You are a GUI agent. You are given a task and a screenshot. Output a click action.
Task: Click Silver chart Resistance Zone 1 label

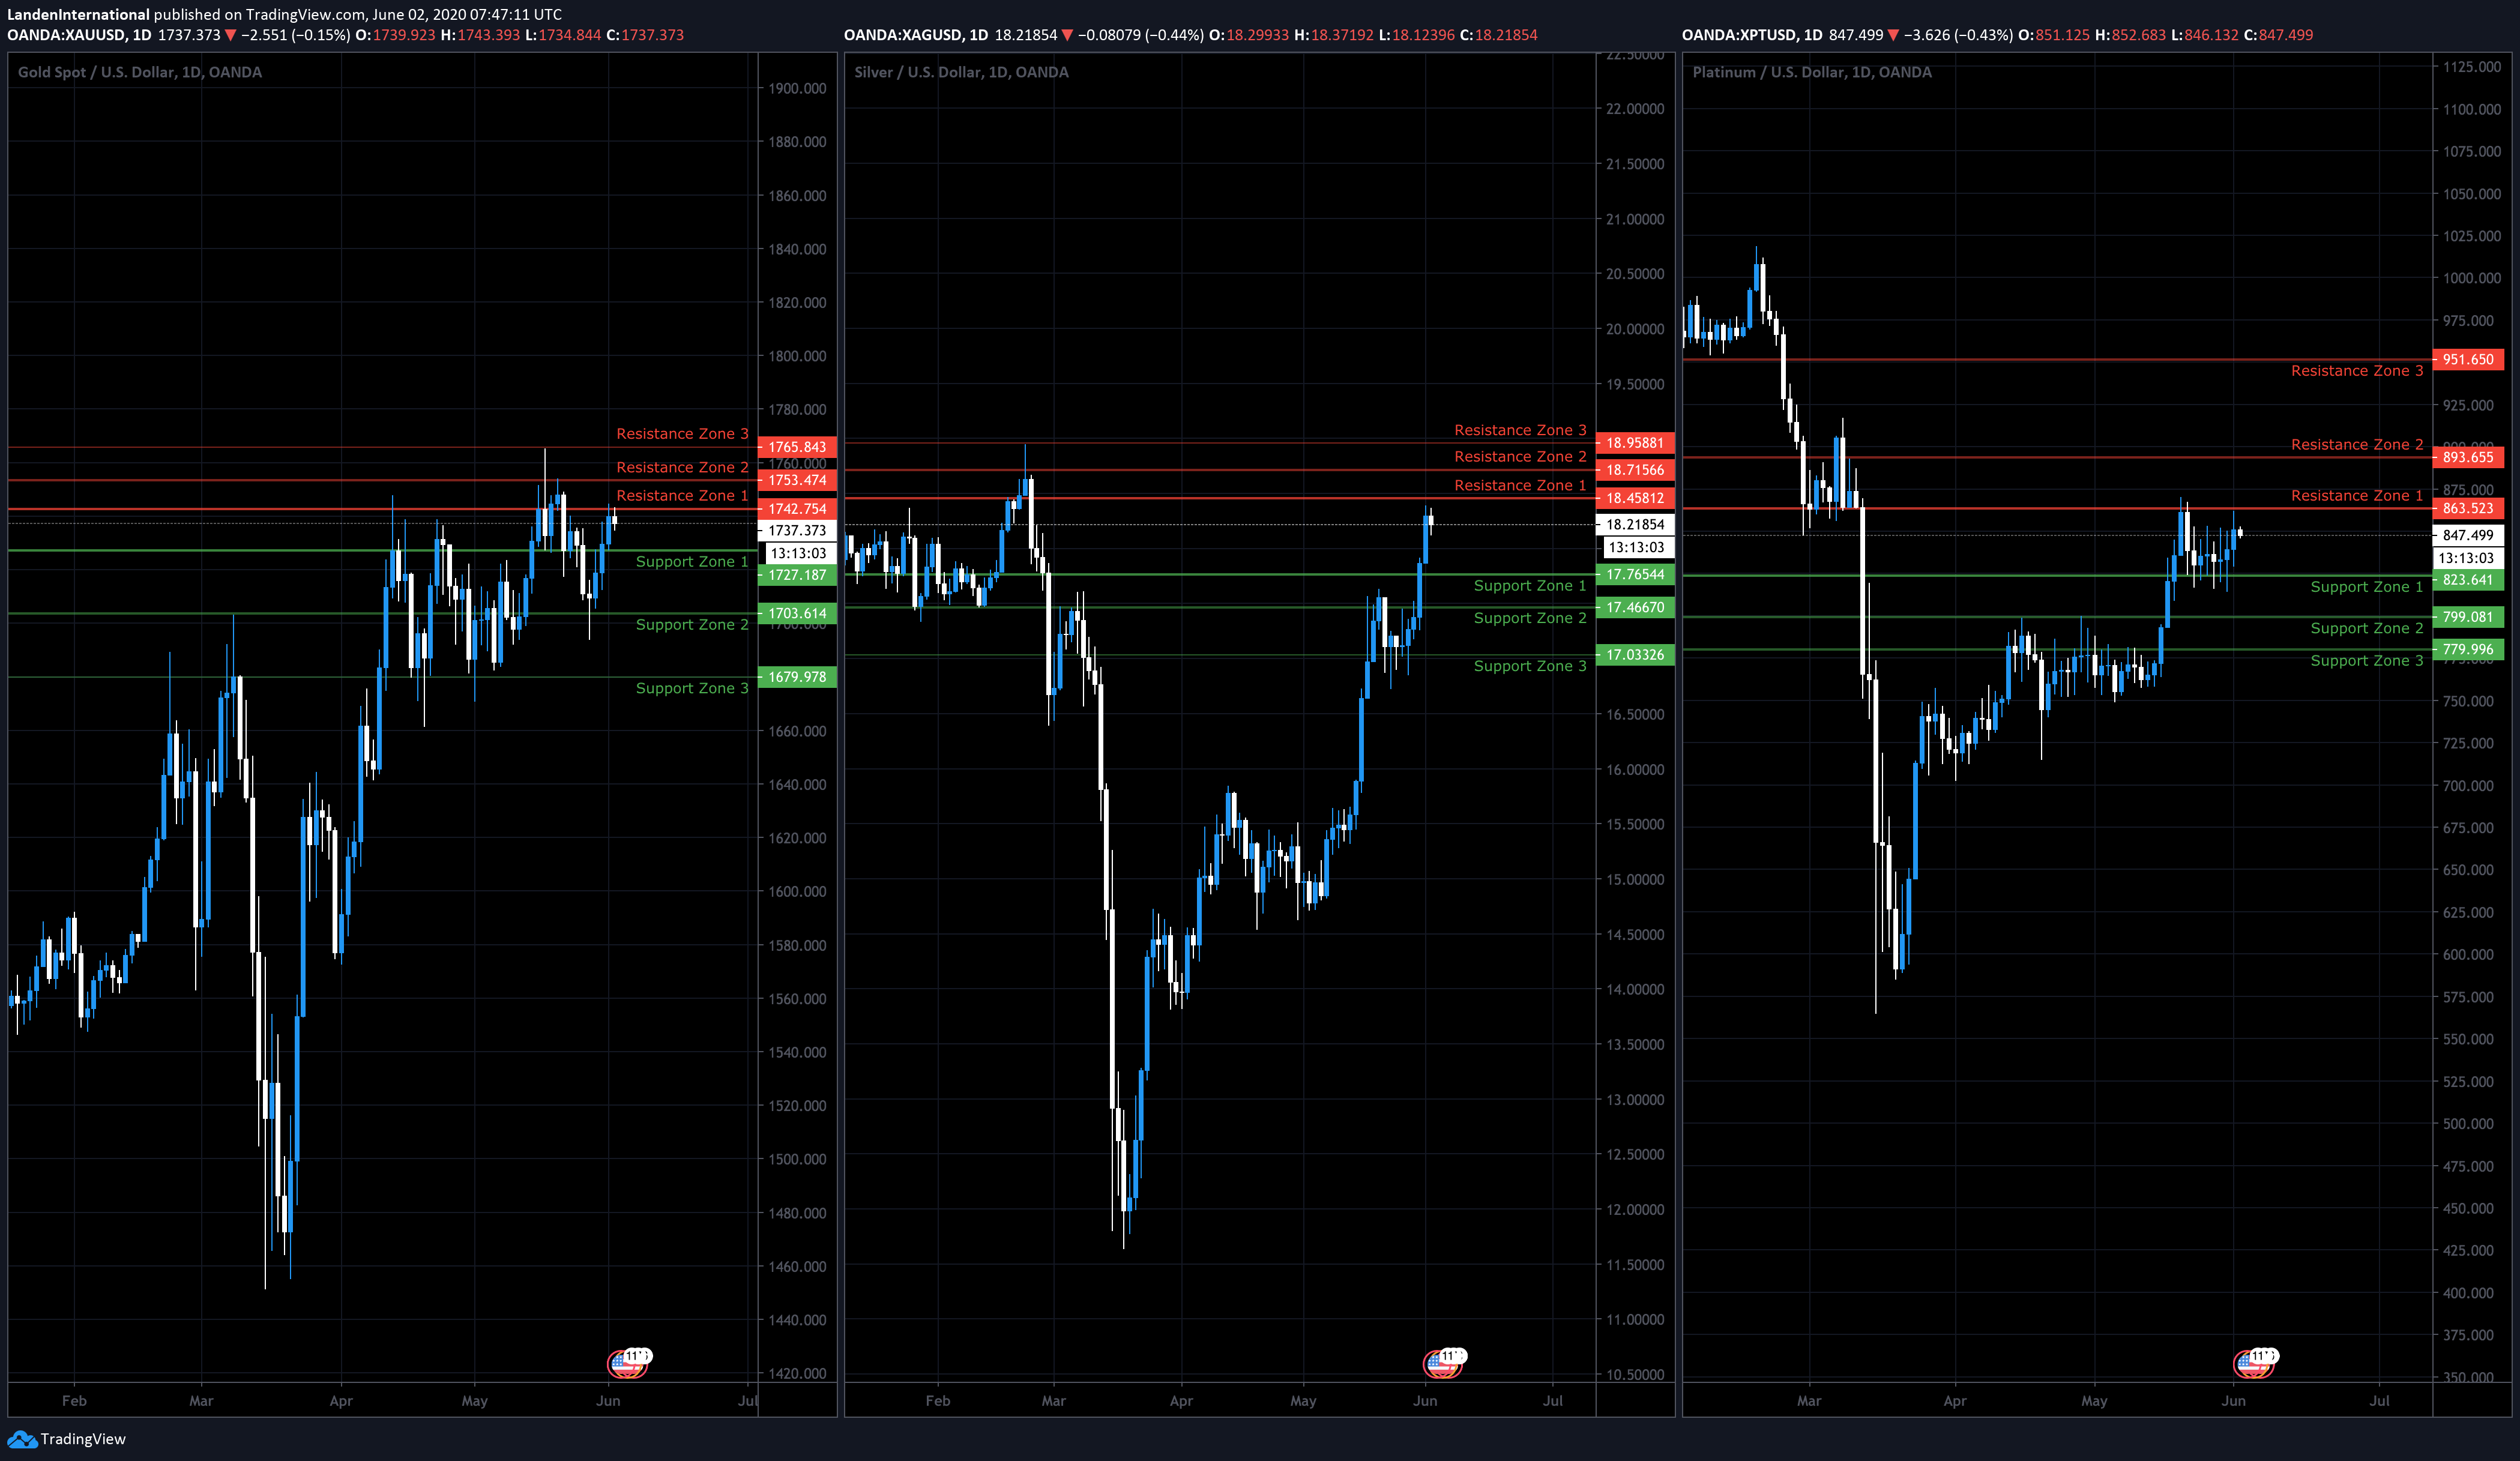click(x=1520, y=486)
